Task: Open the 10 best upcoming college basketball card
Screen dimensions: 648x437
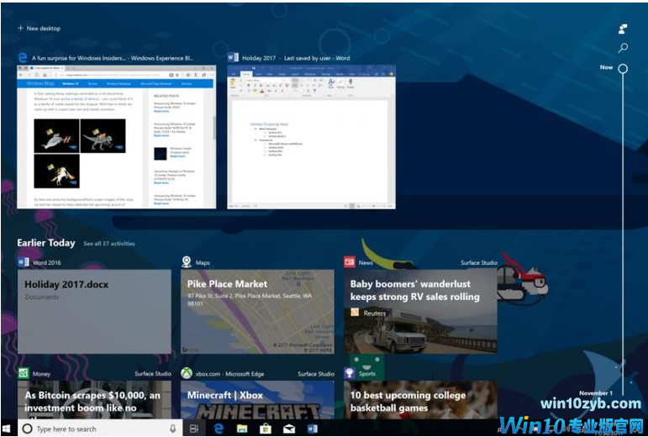Action: [x=420, y=400]
